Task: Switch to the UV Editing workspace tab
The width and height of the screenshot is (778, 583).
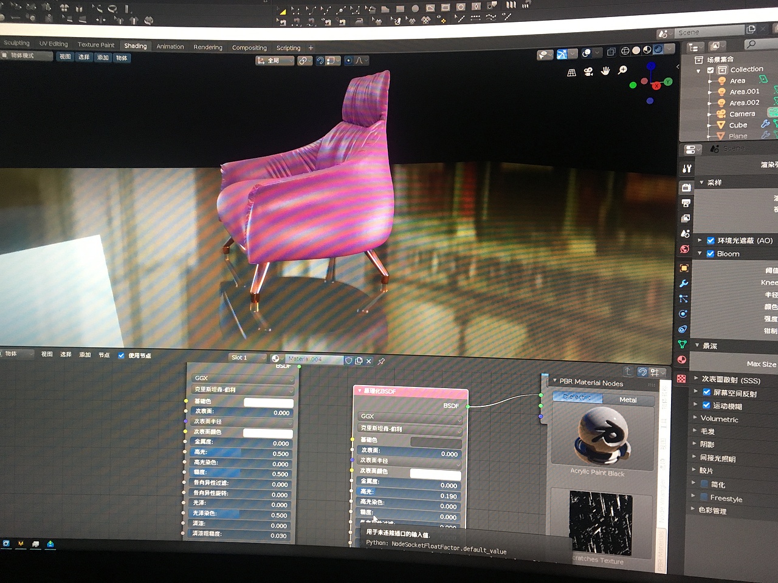Action: pos(53,44)
